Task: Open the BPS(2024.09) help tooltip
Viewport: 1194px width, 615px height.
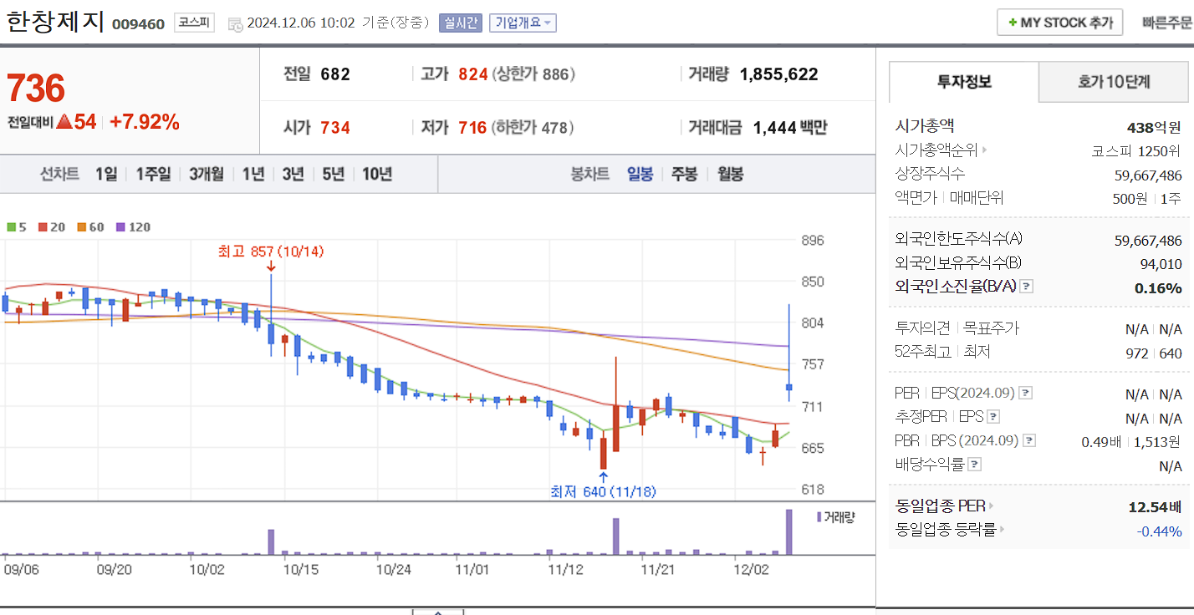Action: 1030,440
